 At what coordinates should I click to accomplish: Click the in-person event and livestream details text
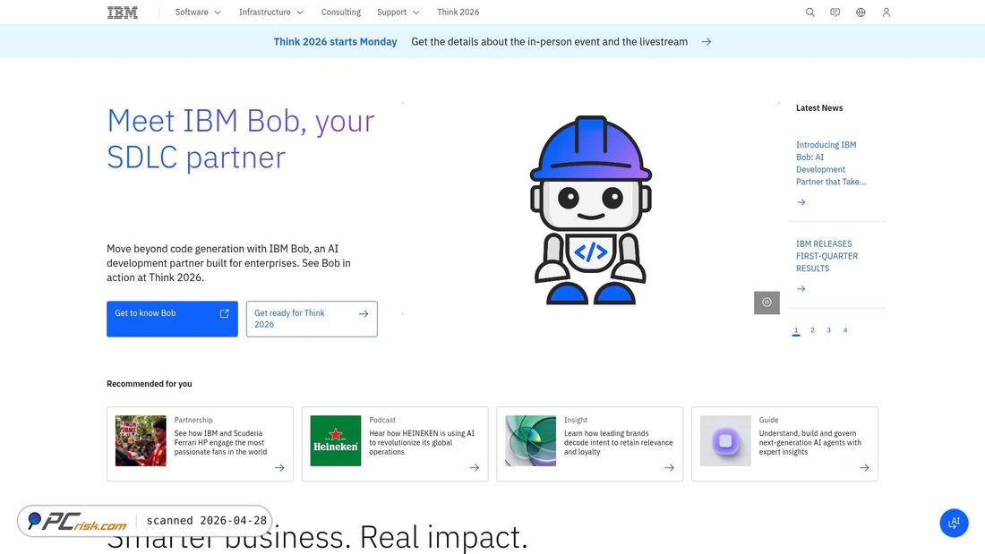point(549,42)
